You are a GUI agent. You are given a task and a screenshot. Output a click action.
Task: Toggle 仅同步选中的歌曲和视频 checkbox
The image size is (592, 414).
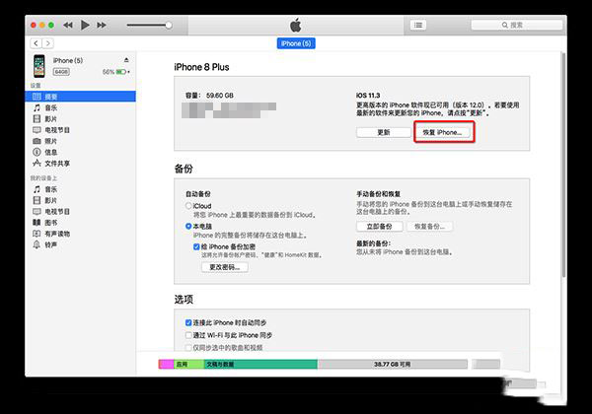pyautogui.click(x=188, y=348)
